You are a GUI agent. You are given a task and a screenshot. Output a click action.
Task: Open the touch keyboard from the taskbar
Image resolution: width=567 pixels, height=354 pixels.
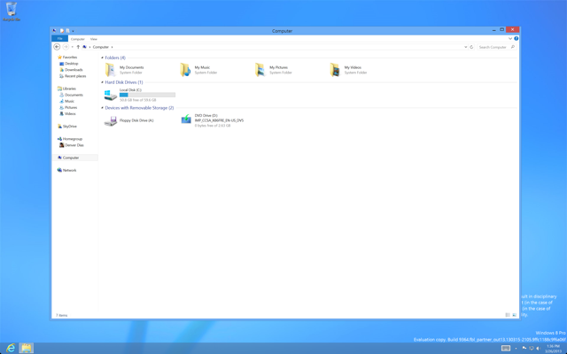pyautogui.click(x=506, y=348)
